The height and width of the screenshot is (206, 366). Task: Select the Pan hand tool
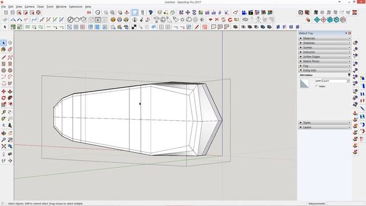10,133
